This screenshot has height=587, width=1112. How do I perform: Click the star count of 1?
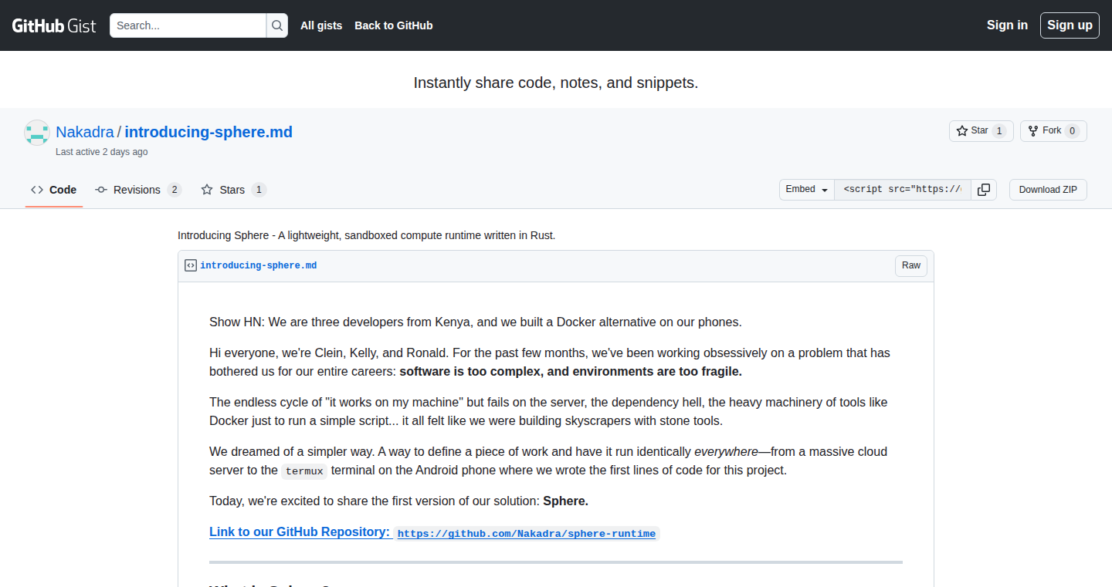[x=999, y=131]
